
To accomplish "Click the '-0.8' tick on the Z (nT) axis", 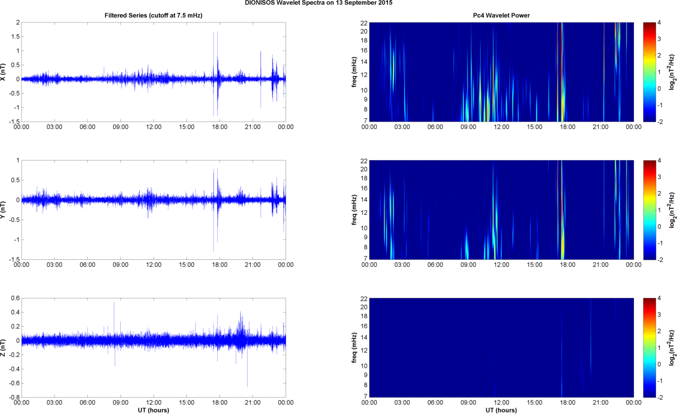I will coord(14,397).
